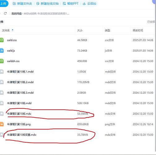Viewport: 156px width, 155px height.
Task: Click the 73.24KB size value
Action: 82,51
